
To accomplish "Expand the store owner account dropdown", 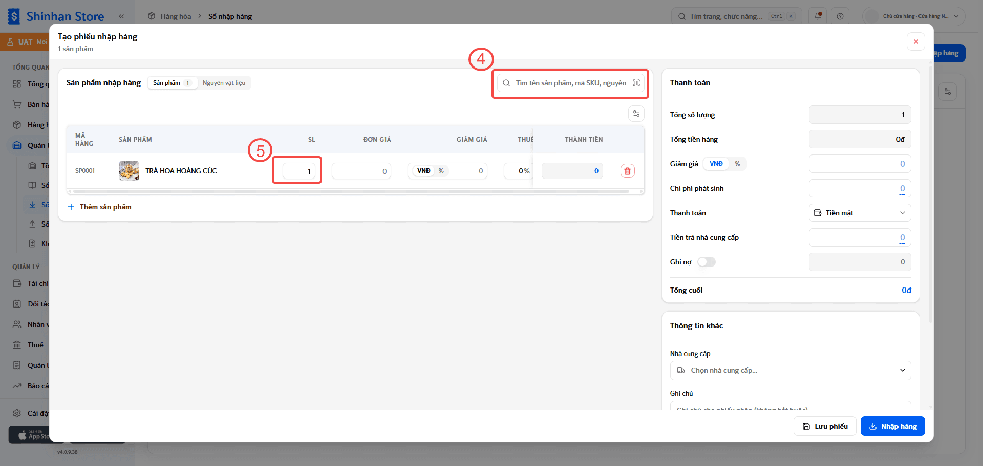I will 914,16.
